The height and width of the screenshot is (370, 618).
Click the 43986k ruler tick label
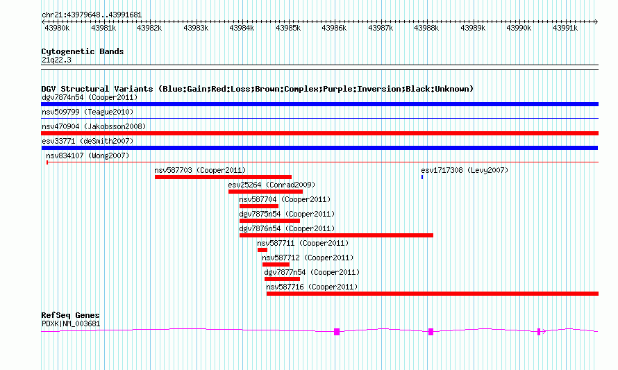pos(334,28)
